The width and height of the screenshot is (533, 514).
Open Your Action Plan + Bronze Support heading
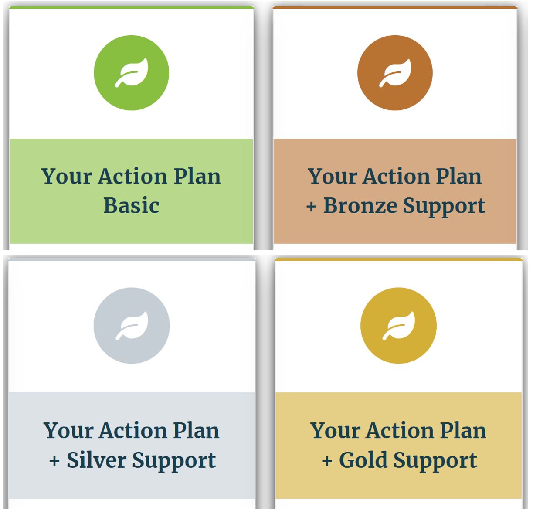(x=395, y=191)
